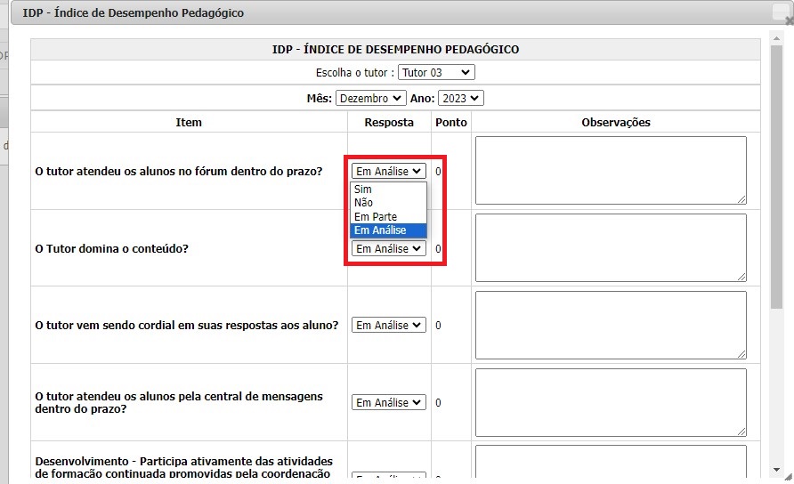Expand response dropdown for central de mensagens question
The width and height of the screenshot is (794, 484).
[x=388, y=403]
